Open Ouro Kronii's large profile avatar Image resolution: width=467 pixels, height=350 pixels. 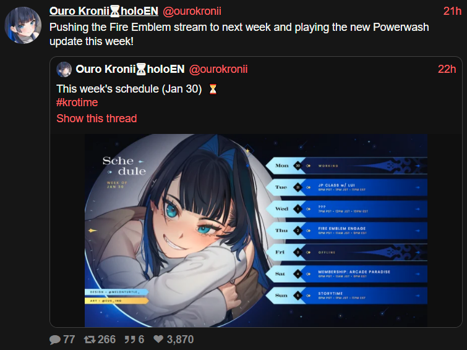(x=23, y=25)
